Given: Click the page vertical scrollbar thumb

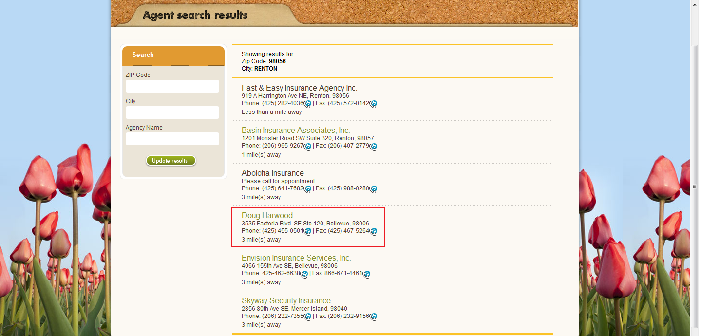Looking at the screenshot, I should (695, 186).
